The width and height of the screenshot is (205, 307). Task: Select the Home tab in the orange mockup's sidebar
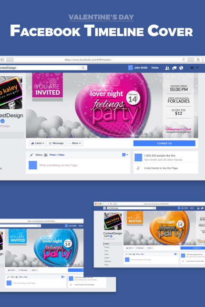113,244
